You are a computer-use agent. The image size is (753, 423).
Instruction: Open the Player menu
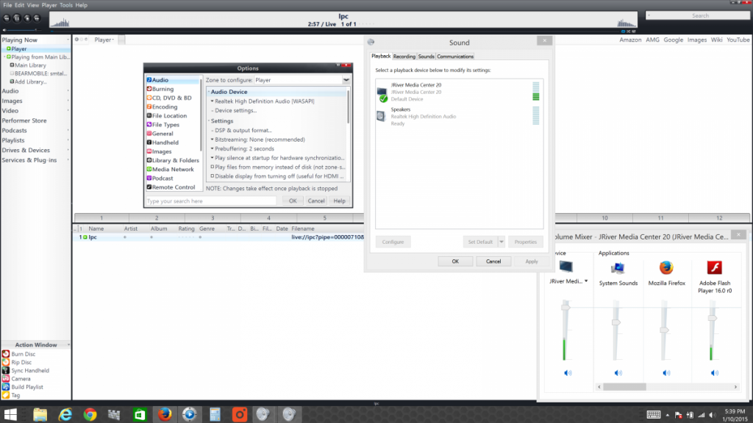coord(49,5)
